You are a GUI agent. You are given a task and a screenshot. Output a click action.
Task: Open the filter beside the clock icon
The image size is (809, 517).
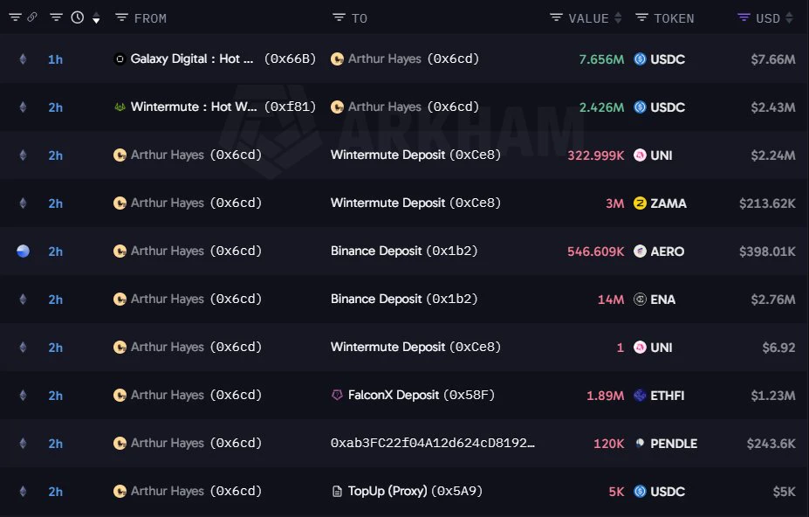tap(56, 17)
